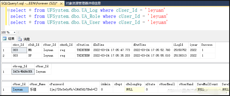Click the 消息 tab icon

tap(20, 39)
